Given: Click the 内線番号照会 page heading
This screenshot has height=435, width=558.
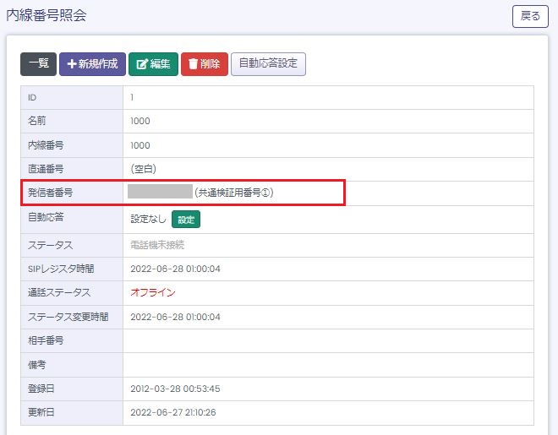Looking at the screenshot, I should point(46,16).
